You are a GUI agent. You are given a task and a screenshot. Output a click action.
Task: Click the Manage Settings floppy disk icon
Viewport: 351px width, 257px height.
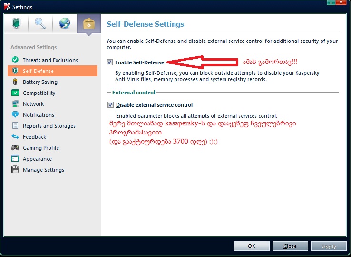[x=15, y=169]
